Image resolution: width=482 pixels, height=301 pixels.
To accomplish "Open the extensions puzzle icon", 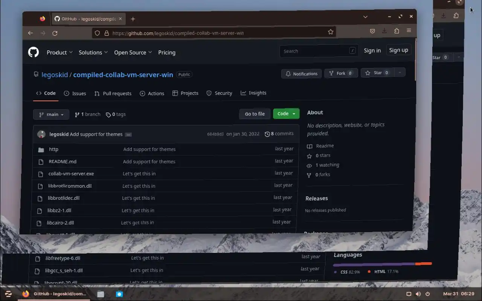I will coord(397,31).
